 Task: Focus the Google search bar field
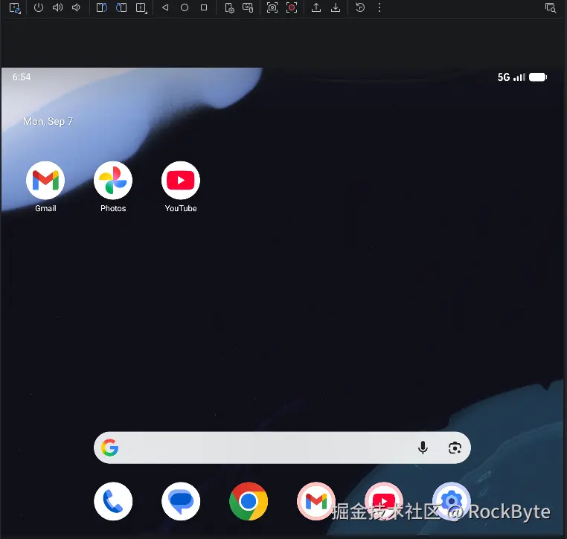(x=282, y=448)
